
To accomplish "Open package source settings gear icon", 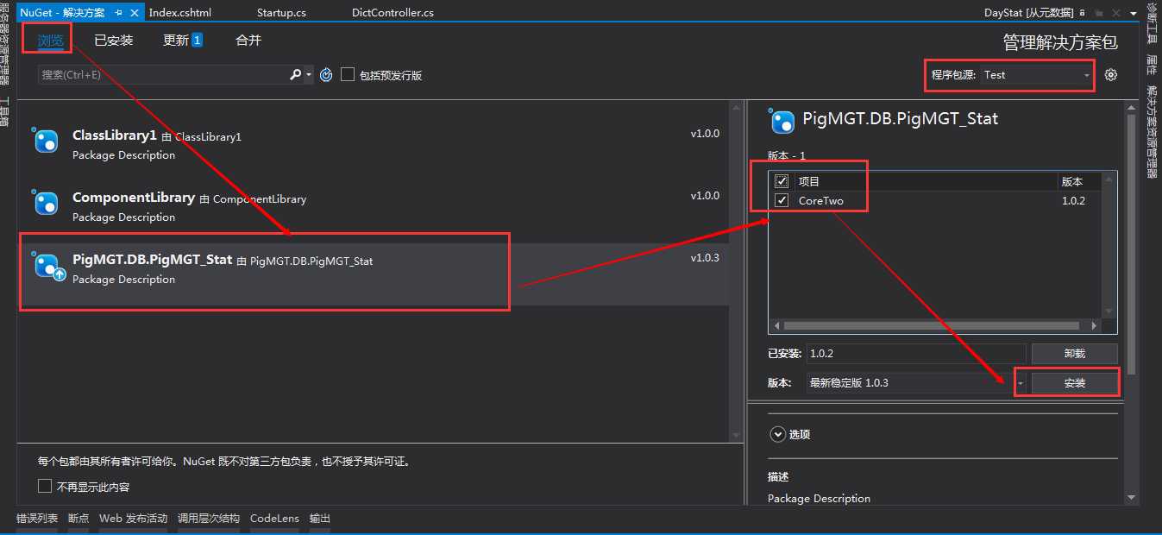I will pyautogui.click(x=1111, y=75).
